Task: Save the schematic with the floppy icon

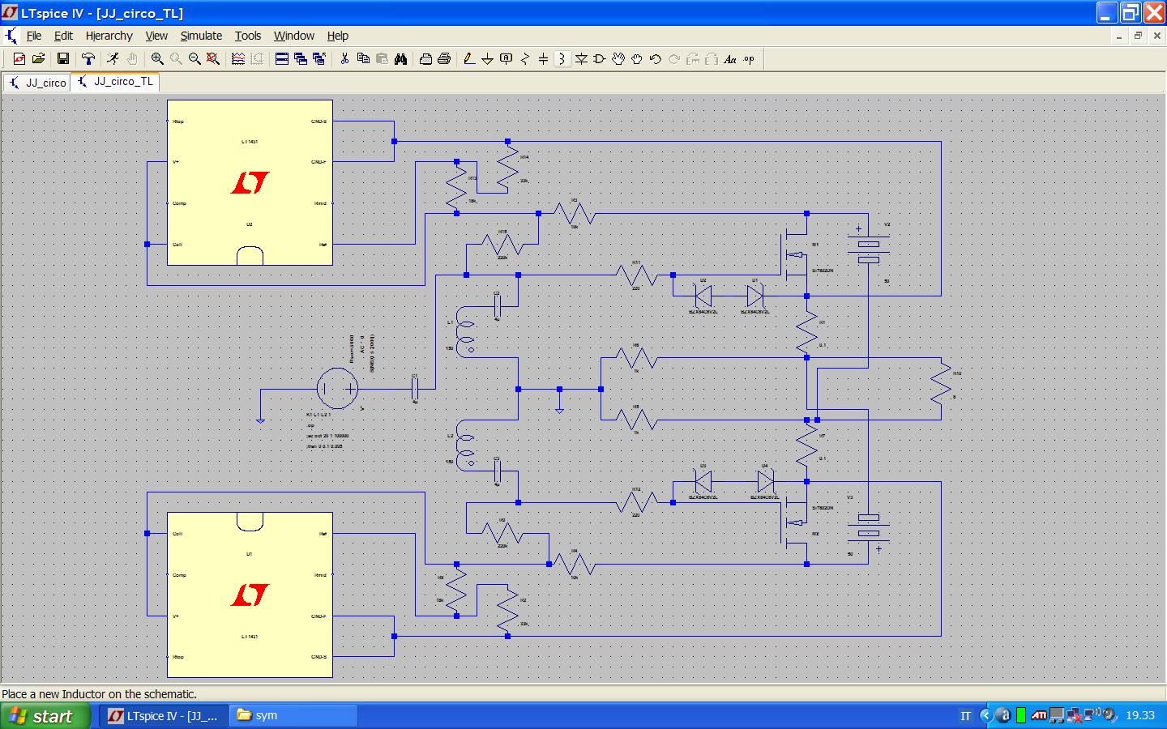Action: pos(62,59)
